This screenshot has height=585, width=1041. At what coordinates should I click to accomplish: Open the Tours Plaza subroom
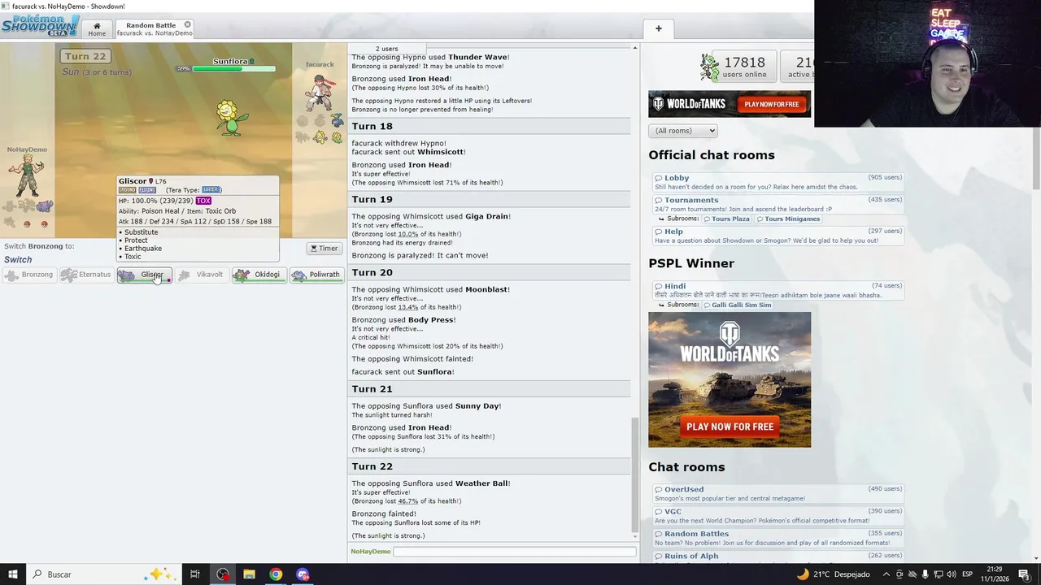pyautogui.click(x=727, y=219)
